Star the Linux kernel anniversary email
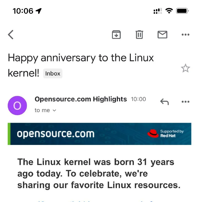This screenshot has width=199, height=202. click(185, 68)
